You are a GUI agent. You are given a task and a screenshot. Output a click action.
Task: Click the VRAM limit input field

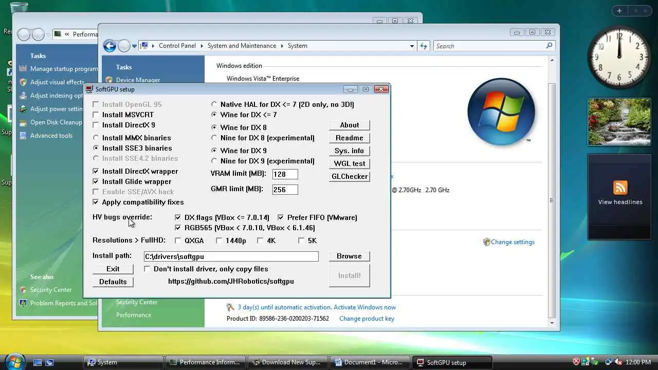pos(285,174)
